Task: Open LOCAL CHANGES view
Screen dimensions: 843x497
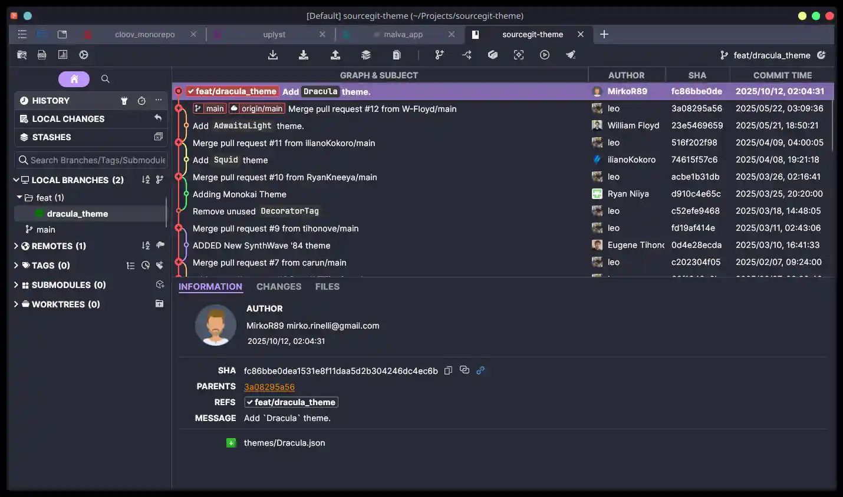Action: 68,119
